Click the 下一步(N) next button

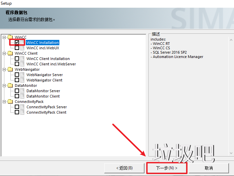[x=167, y=168]
